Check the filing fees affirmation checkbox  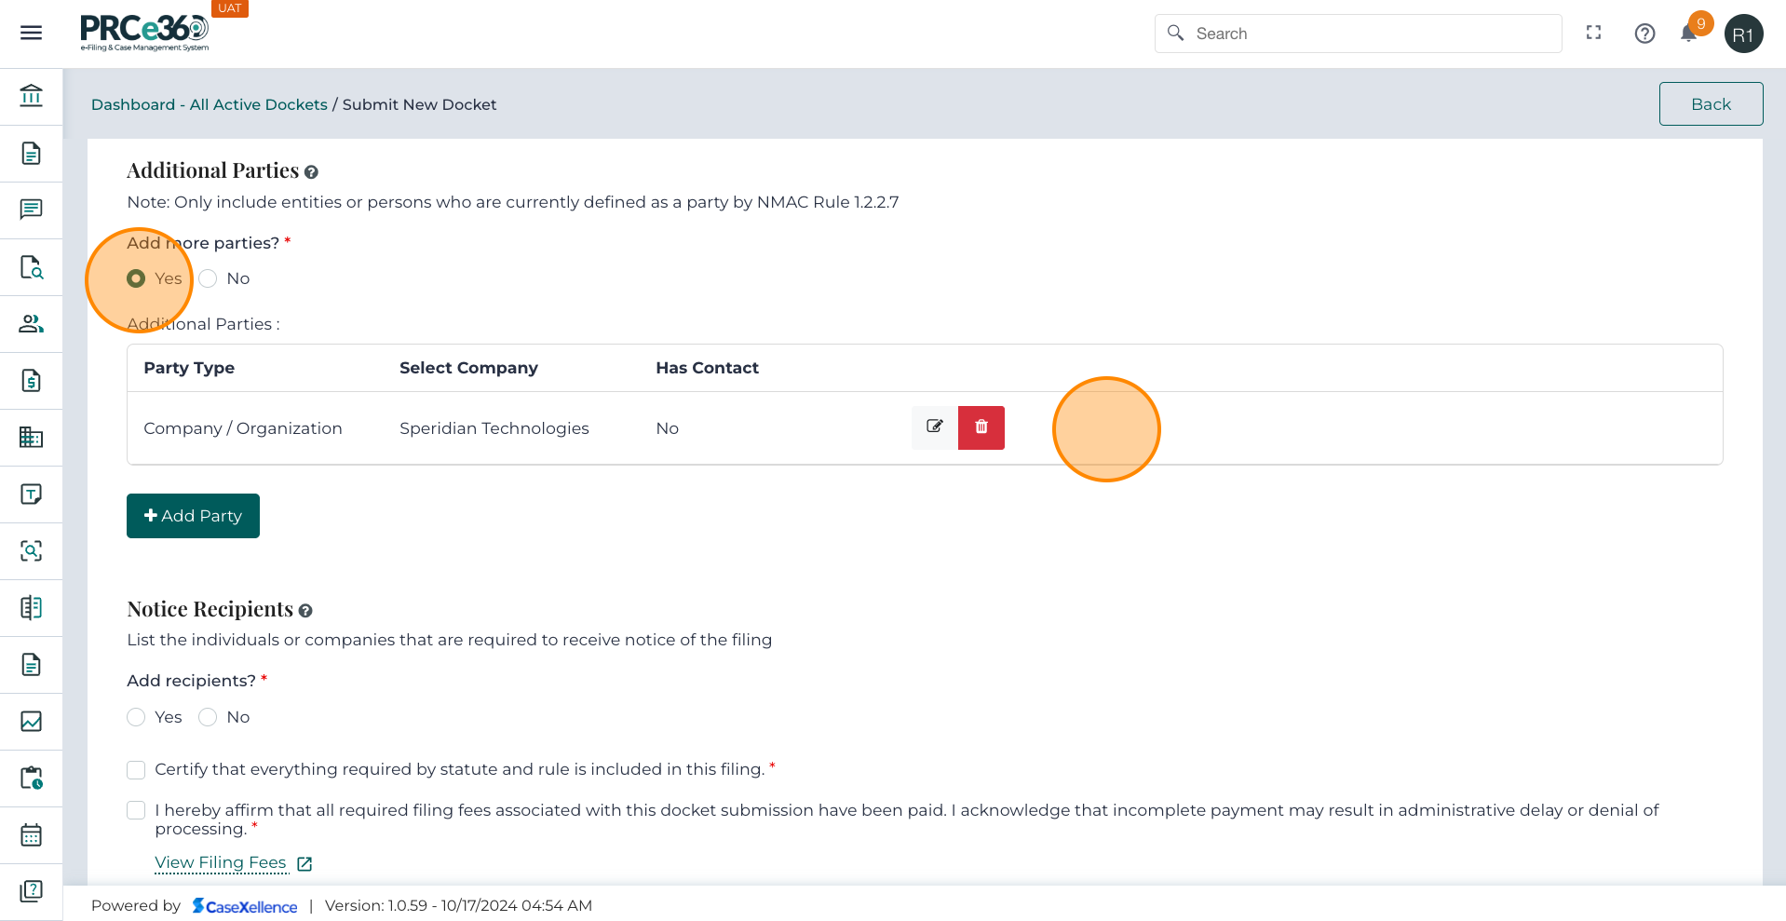click(x=137, y=810)
